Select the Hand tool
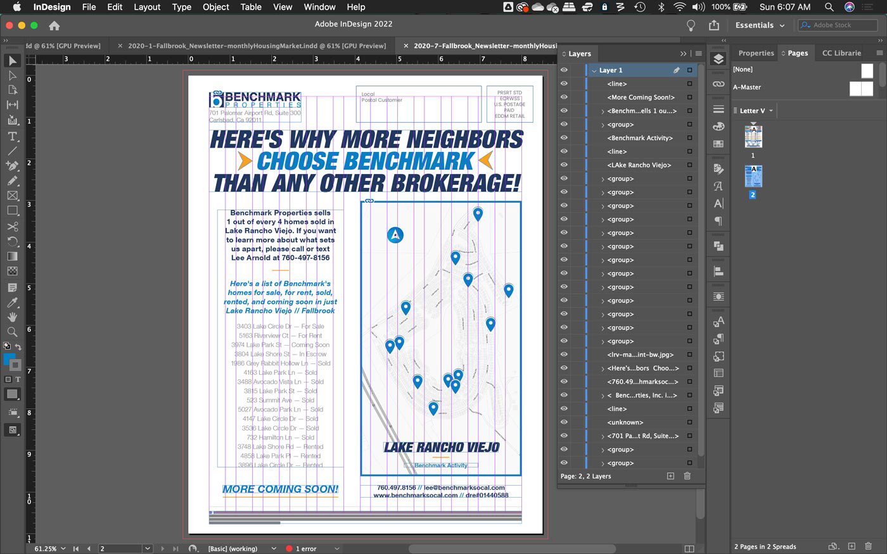The image size is (887, 554). [12, 317]
